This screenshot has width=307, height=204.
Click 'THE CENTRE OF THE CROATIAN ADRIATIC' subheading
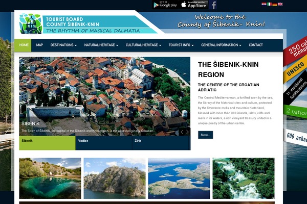click(229, 87)
